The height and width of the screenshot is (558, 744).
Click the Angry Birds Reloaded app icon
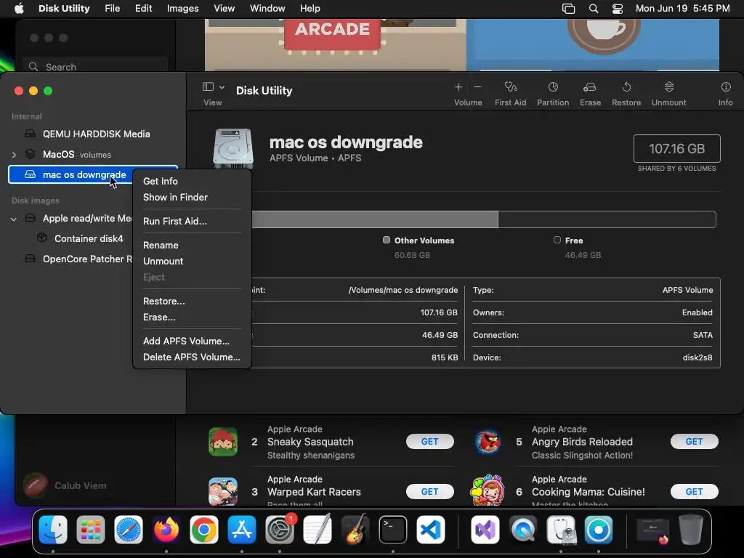click(x=488, y=442)
